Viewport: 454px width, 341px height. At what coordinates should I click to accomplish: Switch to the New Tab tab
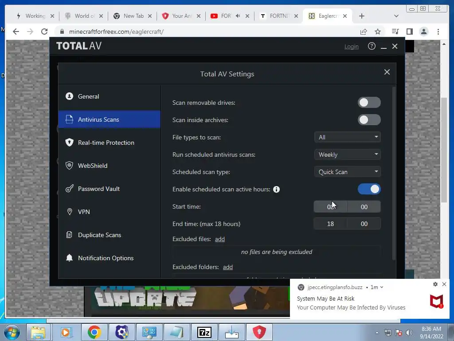pyautogui.click(x=133, y=16)
